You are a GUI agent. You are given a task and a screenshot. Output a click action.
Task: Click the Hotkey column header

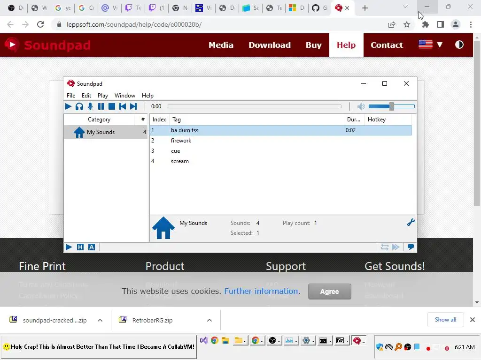coord(388,120)
